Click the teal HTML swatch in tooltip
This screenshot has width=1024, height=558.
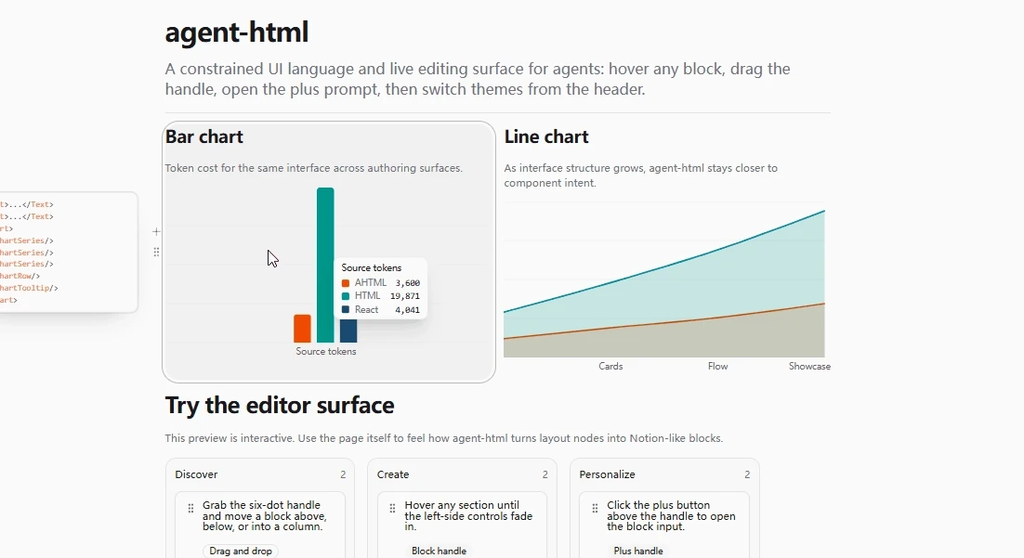346,296
